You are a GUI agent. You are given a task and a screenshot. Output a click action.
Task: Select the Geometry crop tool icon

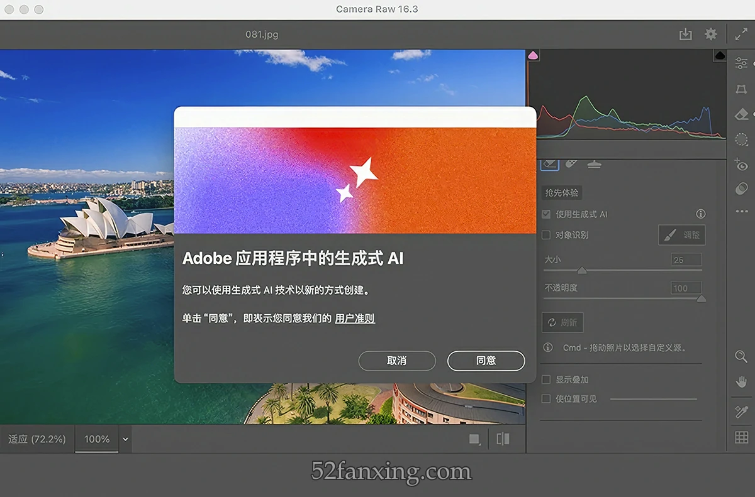(741, 89)
